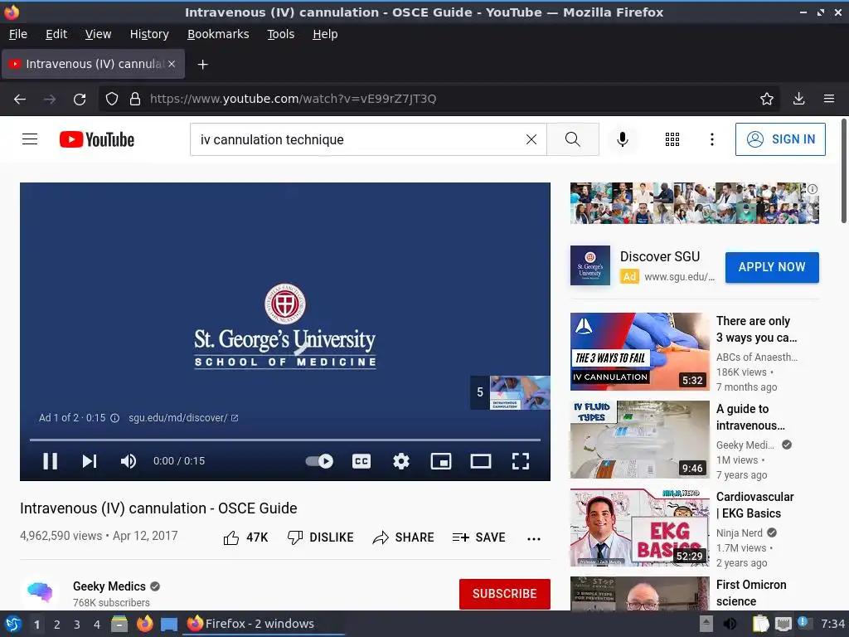Open sgu.edu/md/discover/ ad link

point(183,418)
